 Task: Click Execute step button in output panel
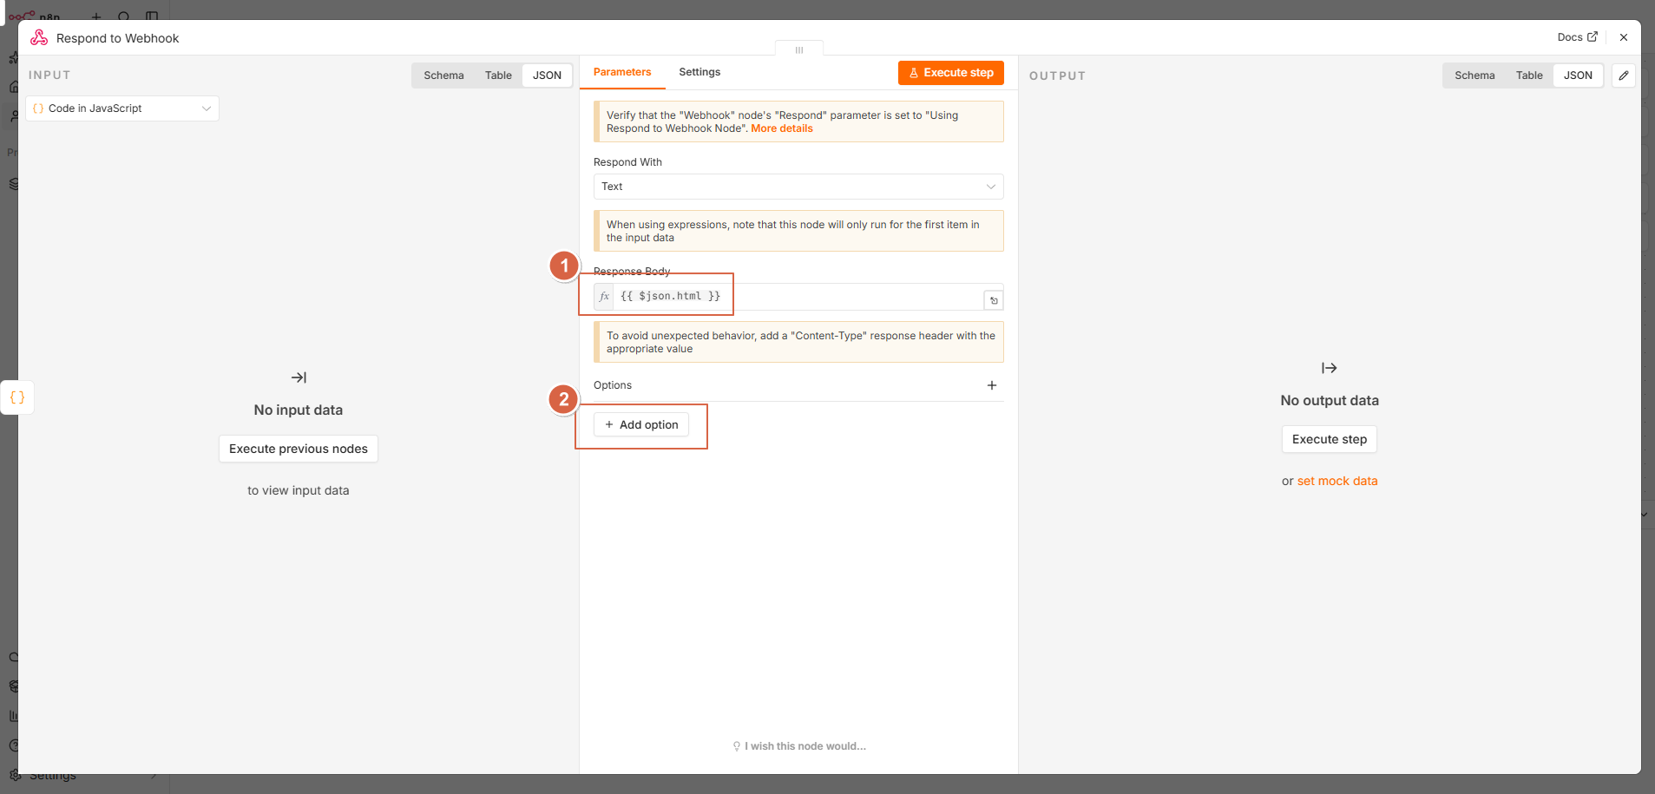click(1330, 439)
